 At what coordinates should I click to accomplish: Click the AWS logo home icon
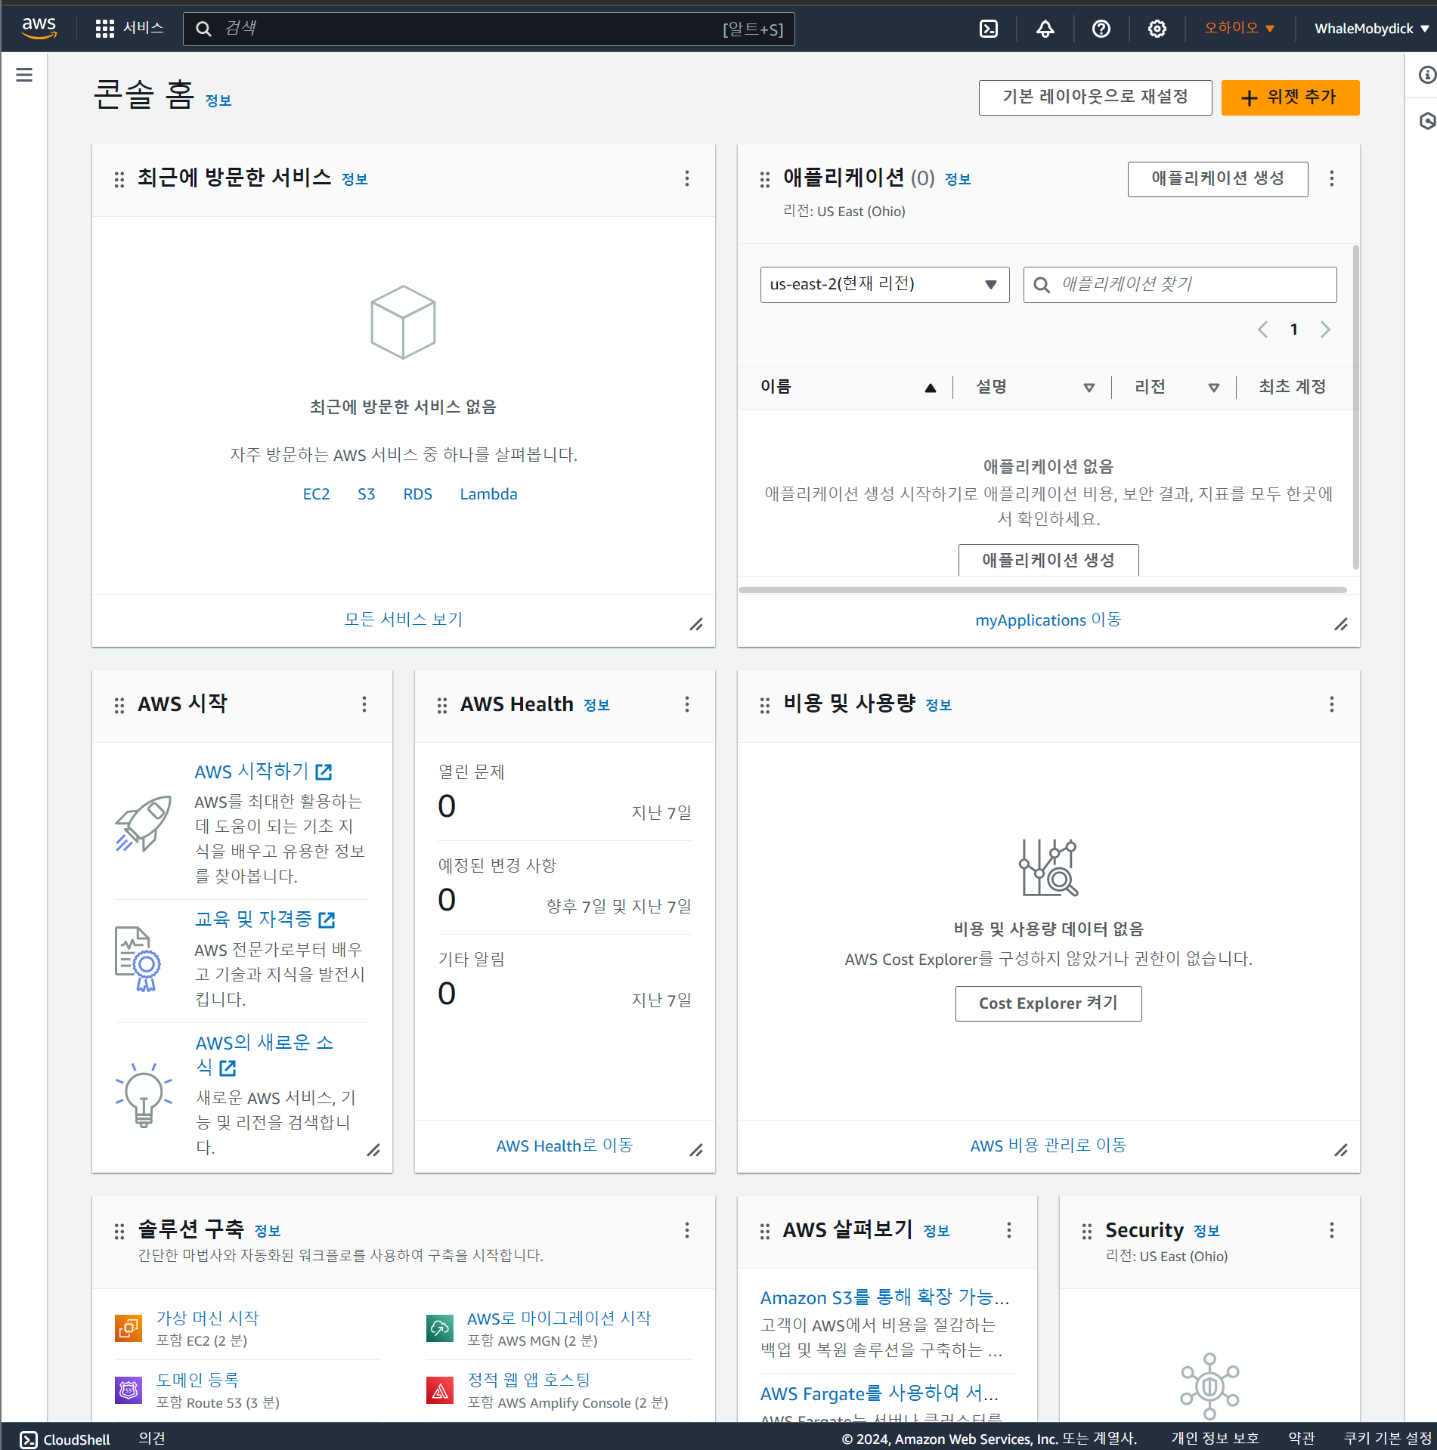pos(39,28)
